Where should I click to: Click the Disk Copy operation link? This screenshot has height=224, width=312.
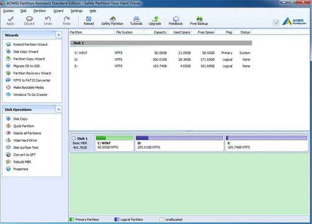coord(20,119)
